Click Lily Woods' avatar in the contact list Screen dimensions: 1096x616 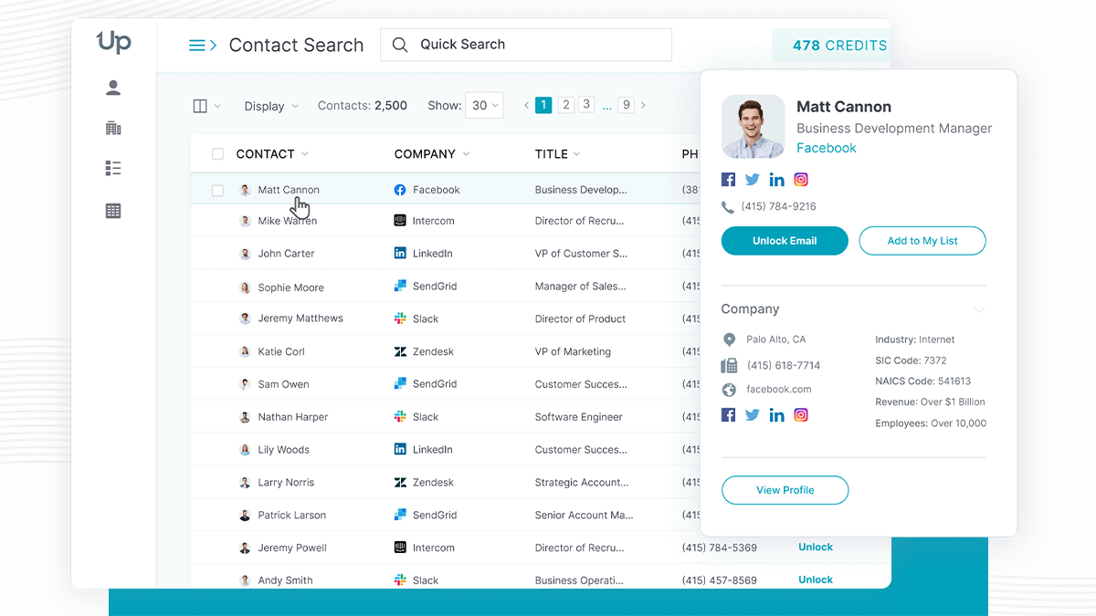tap(245, 450)
